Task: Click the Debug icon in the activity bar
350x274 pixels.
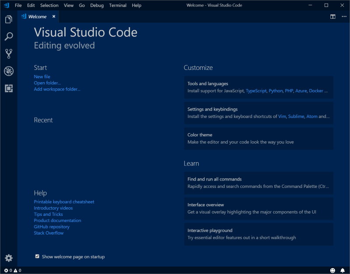Action: [9, 71]
